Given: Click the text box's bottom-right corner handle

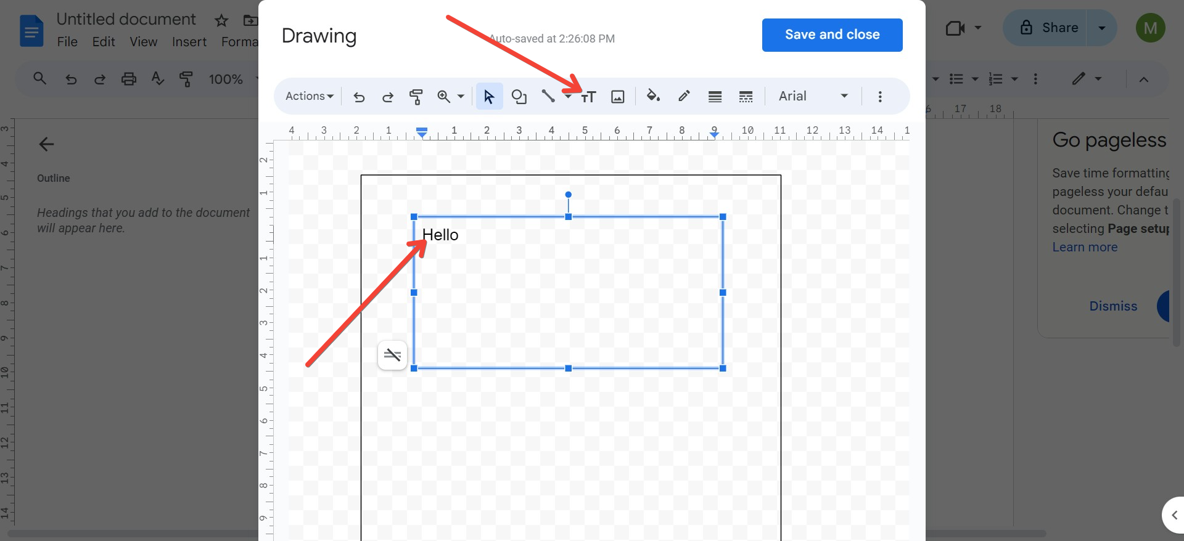Looking at the screenshot, I should (723, 368).
